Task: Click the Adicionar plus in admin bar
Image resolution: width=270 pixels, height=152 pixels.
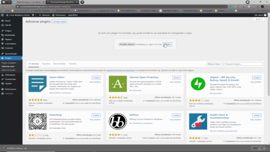Action: (x=44, y=15)
